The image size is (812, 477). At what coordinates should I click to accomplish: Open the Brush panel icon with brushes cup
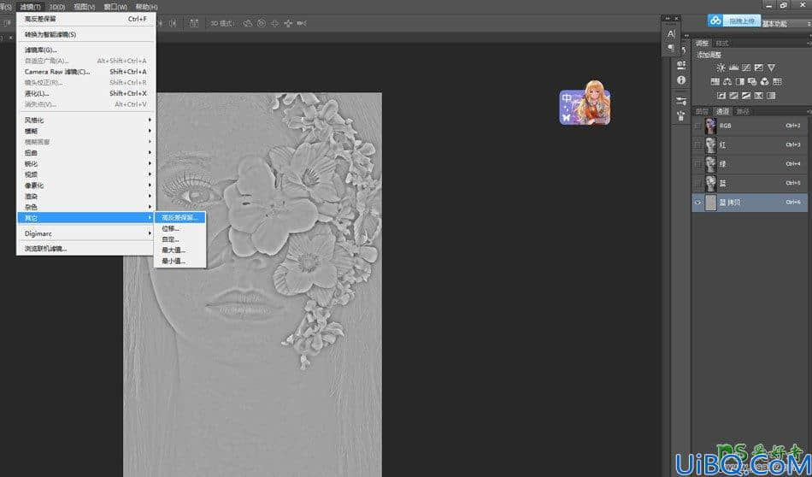[x=681, y=116]
